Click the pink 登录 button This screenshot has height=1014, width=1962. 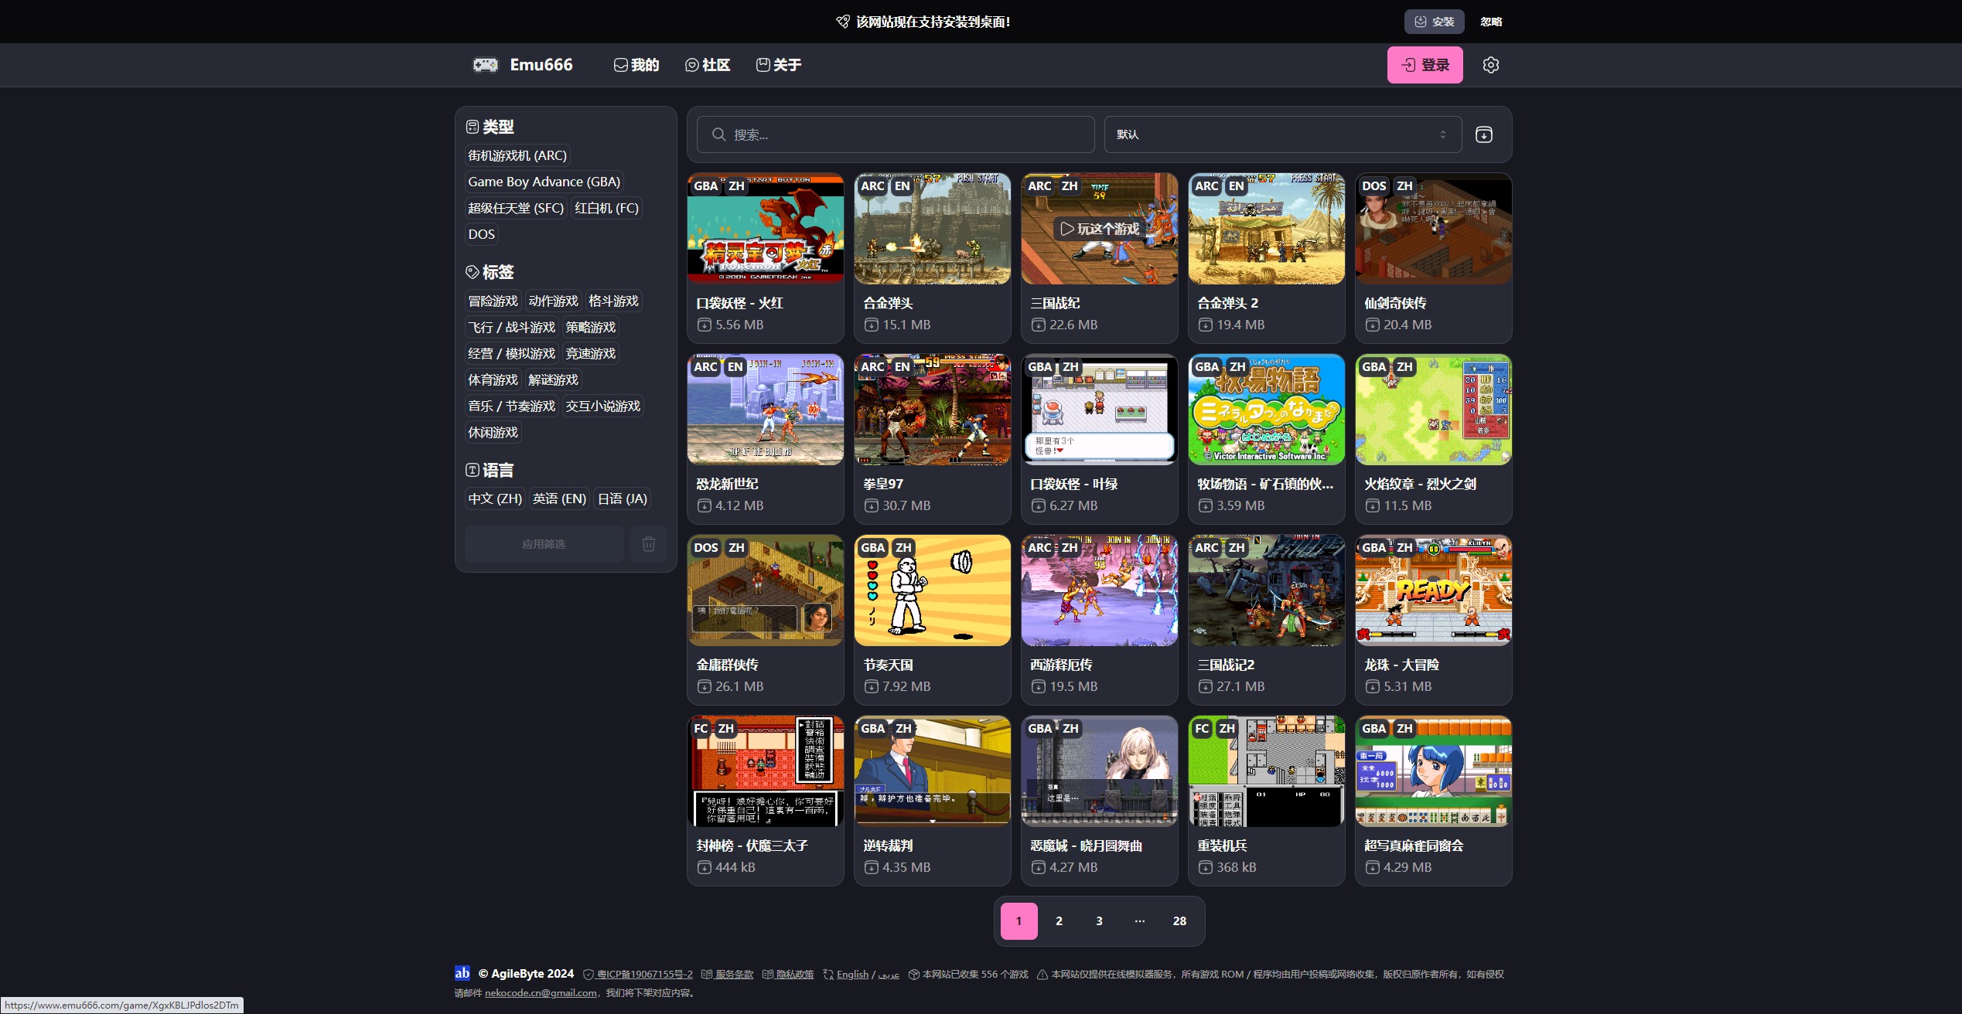pyautogui.click(x=1425, y=65)
